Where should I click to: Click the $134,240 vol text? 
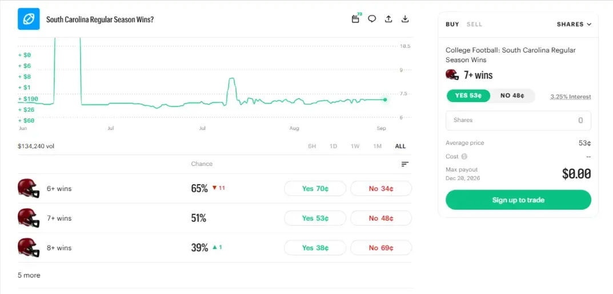36,146
